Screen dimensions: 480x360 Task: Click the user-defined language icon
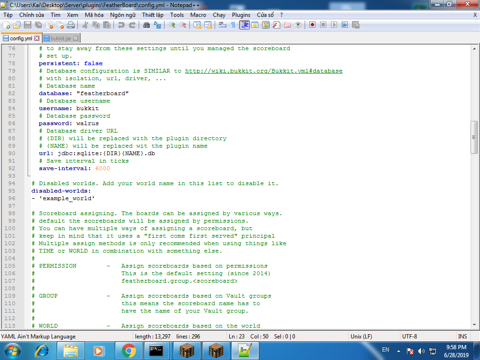click(x=255, y=25)
